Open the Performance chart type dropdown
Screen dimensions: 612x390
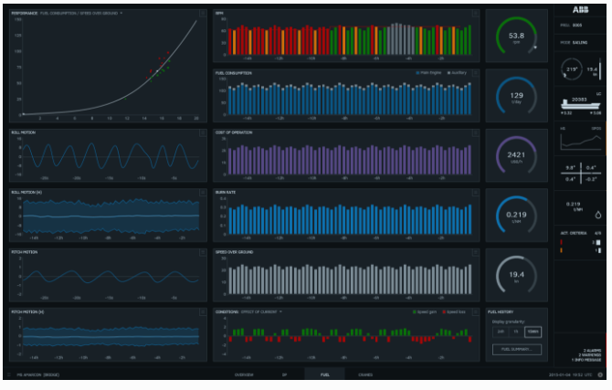121,15
